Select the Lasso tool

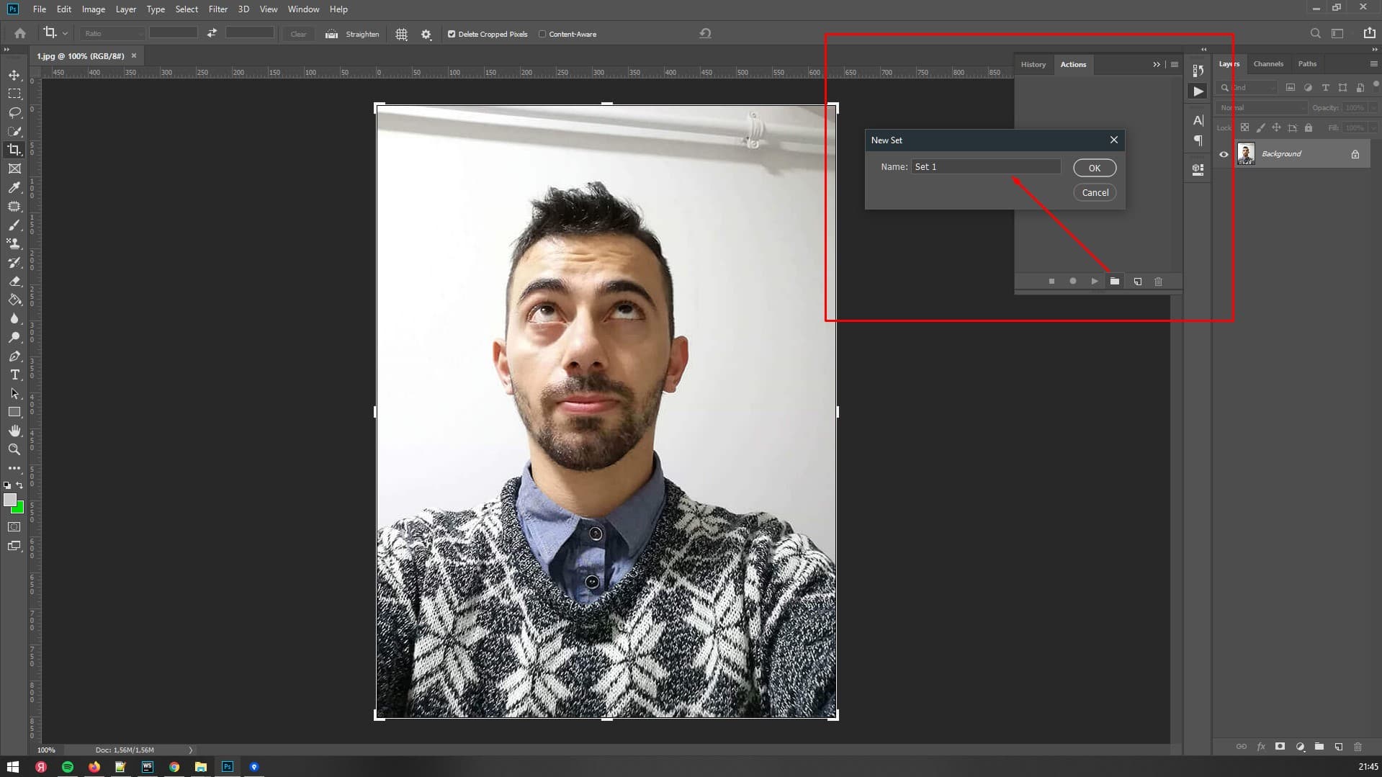click(14, 112)
